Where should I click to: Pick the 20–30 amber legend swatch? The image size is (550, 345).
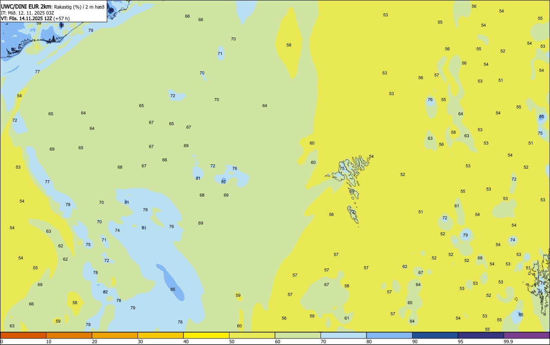pyautogui.click(x=115, y=335)
